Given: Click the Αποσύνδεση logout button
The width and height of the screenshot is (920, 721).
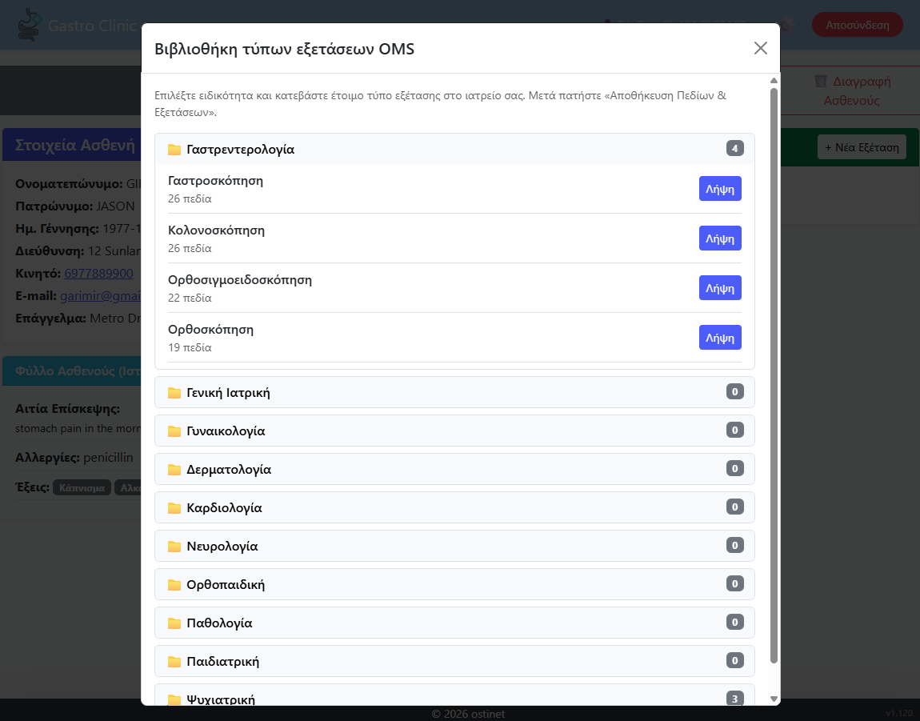Looking at the screenshot, I should coord(858,25).
